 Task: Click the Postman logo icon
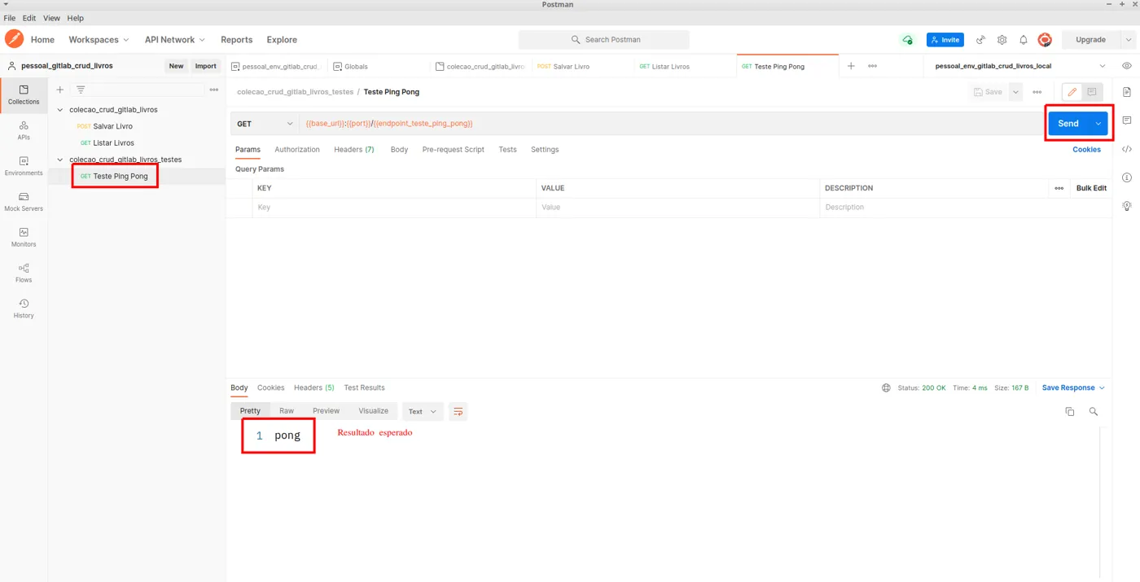click(14, 39)
